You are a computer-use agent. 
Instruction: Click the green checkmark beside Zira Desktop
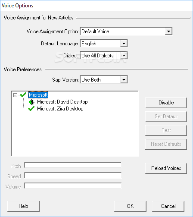pos(31,109)
